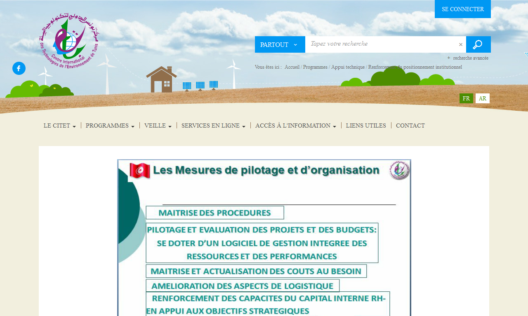Viewport: 528px width, 316px height.
Task: Click the Mesures de pilotage slide image
Action: [x=264, y=237]
